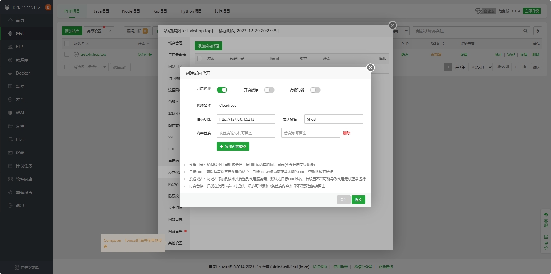Screen dimensions: 551x274
Task: Turn off the 开启代理 switch
Action: click(x=222, y=90)
